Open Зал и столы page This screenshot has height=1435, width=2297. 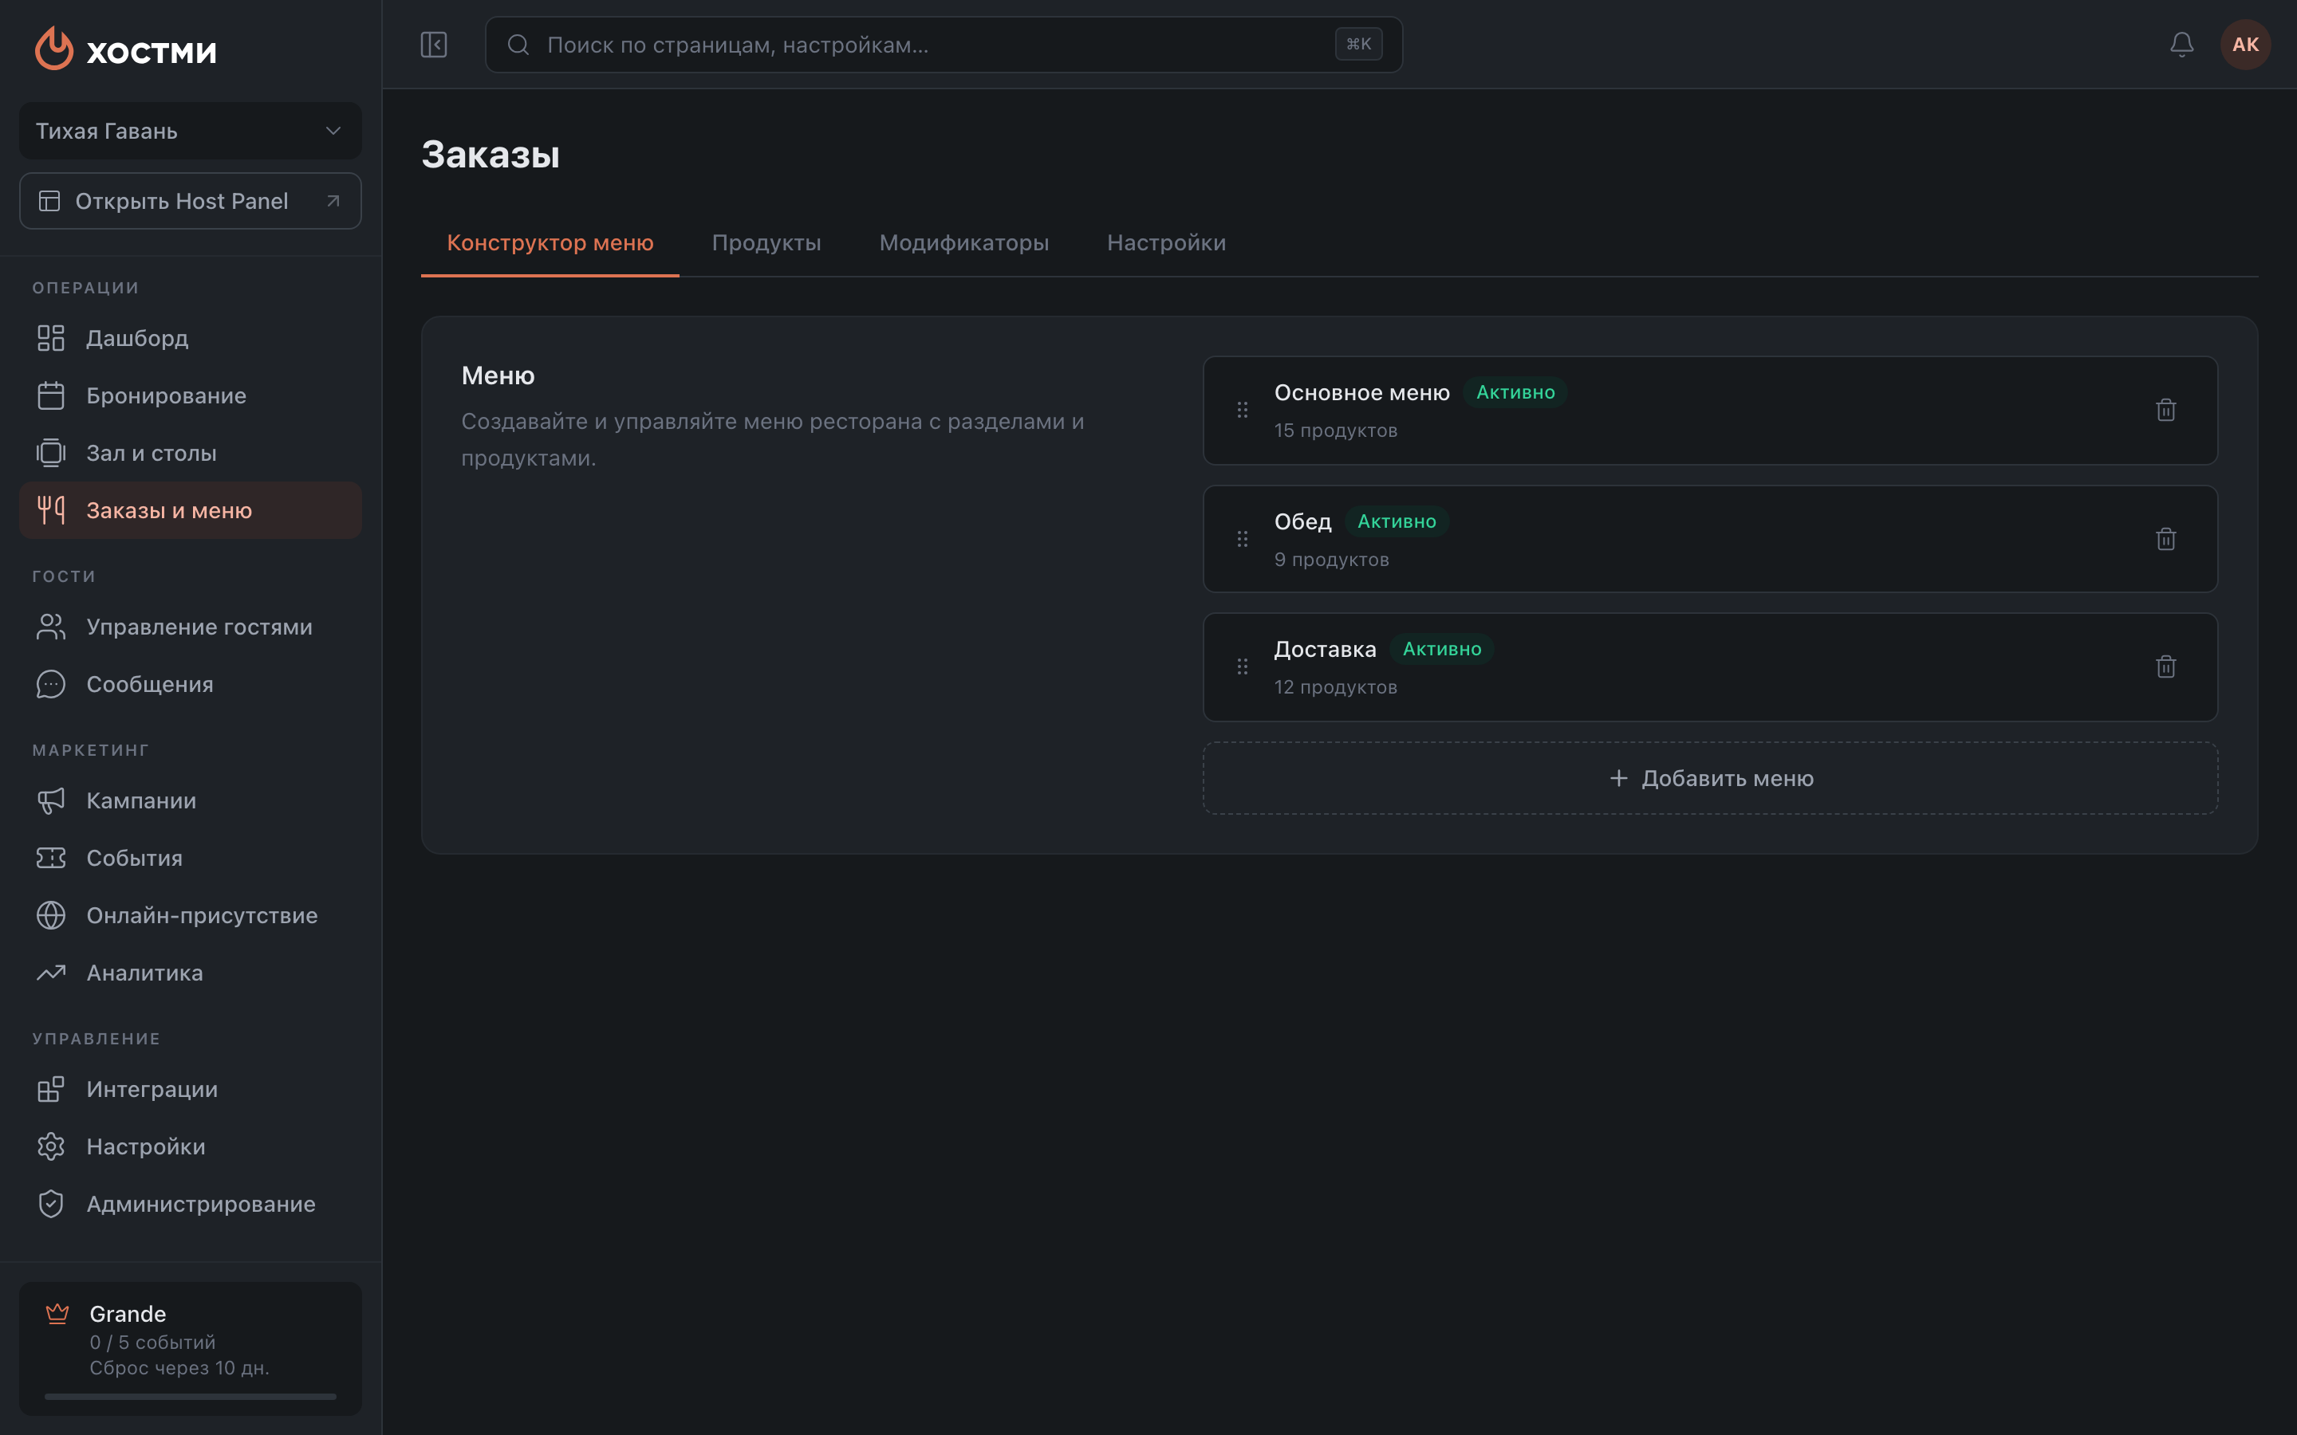[191, 453]
